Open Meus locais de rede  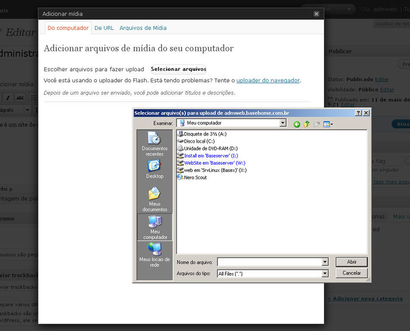(x=155, y=255)
